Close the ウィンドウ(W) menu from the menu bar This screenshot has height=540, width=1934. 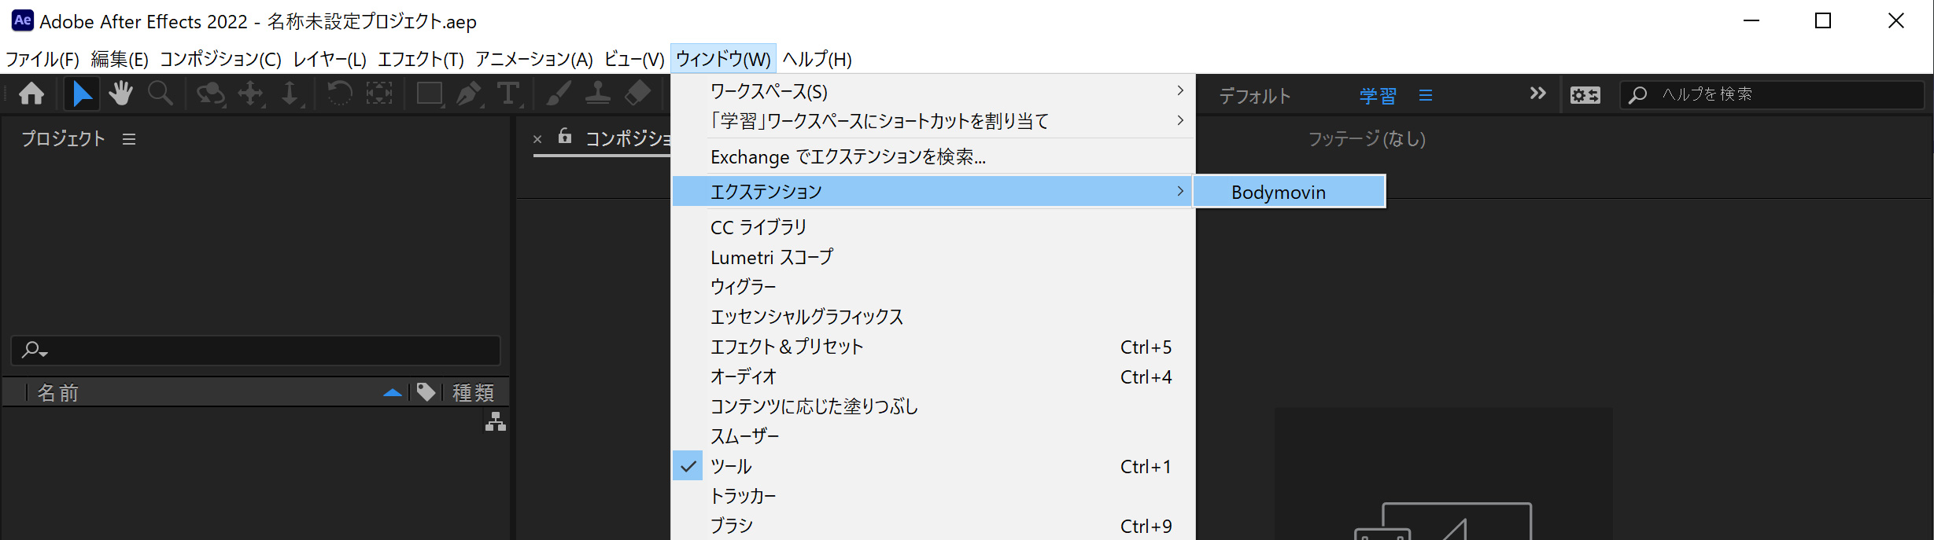tap(723, 59)
